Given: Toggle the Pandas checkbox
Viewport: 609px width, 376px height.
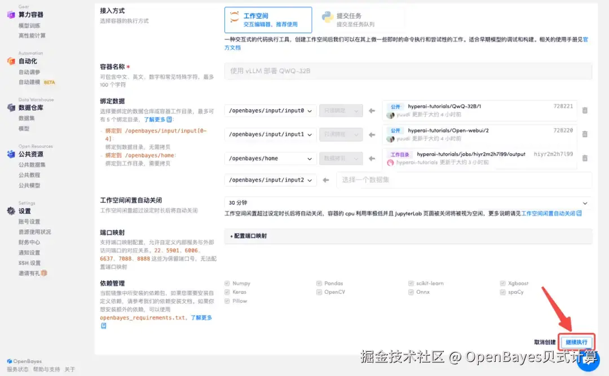Looking at the screenshot, I should tap(319, 283).
